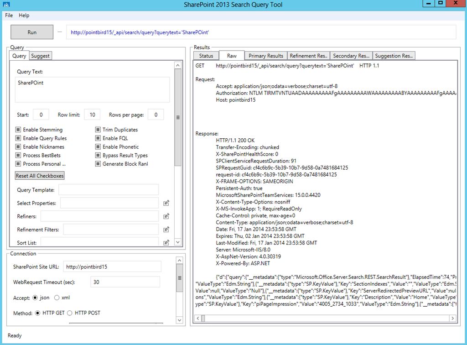Click the Query Template input field

pos(109,190)
